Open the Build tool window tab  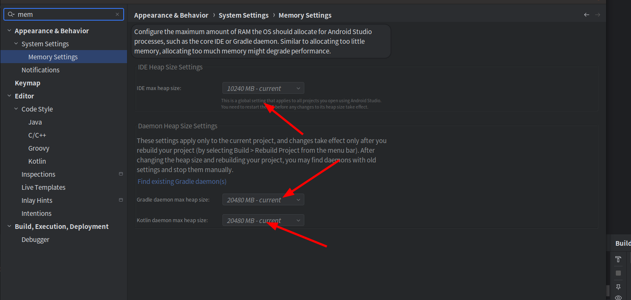tap(623, 243)
